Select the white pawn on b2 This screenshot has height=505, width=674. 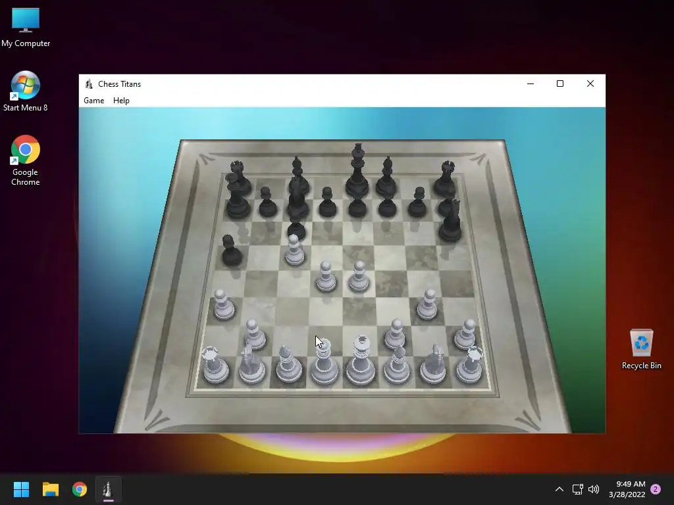pyautogui.click(x=255, y=334)
